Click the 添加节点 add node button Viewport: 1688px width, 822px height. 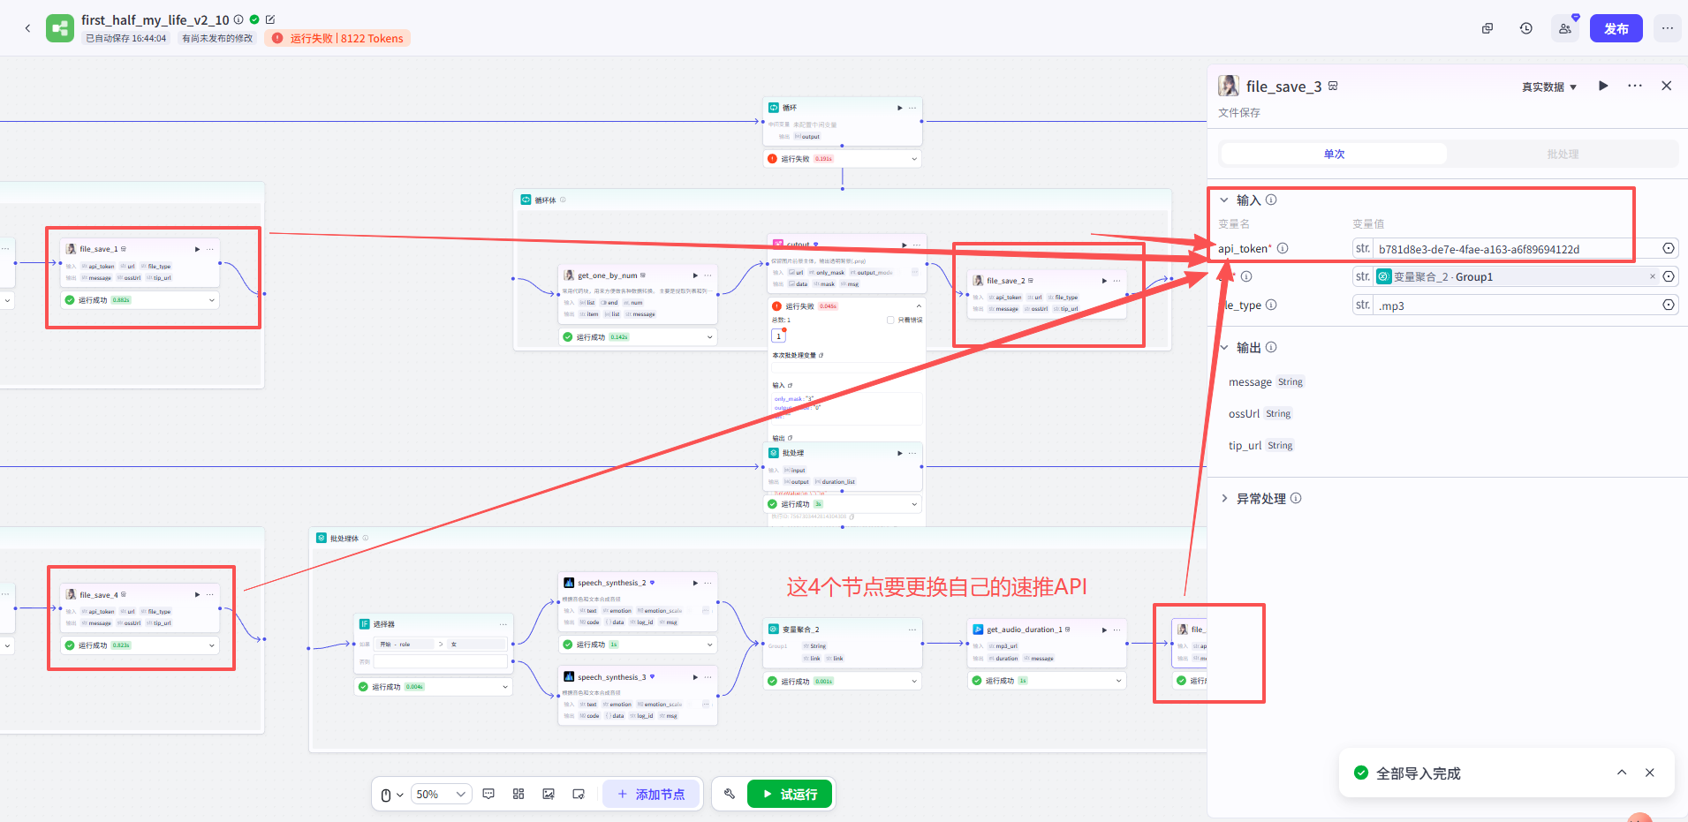click(651, 794)
